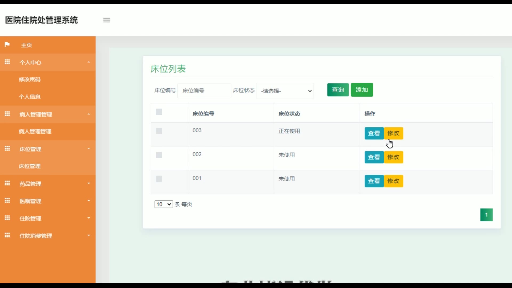Go to page 1 in pagination
The image size is (512, 288).
(x=486, y=215)
